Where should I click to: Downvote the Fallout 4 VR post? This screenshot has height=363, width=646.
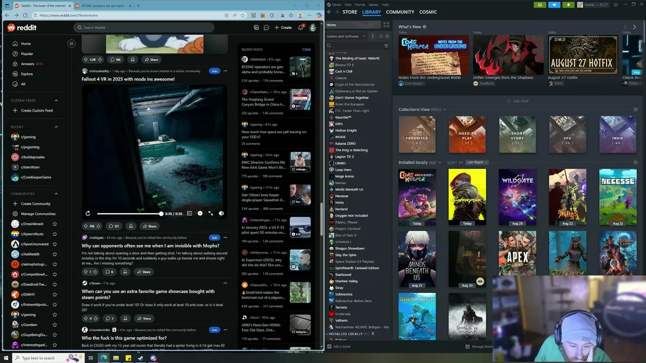point(99,226)
